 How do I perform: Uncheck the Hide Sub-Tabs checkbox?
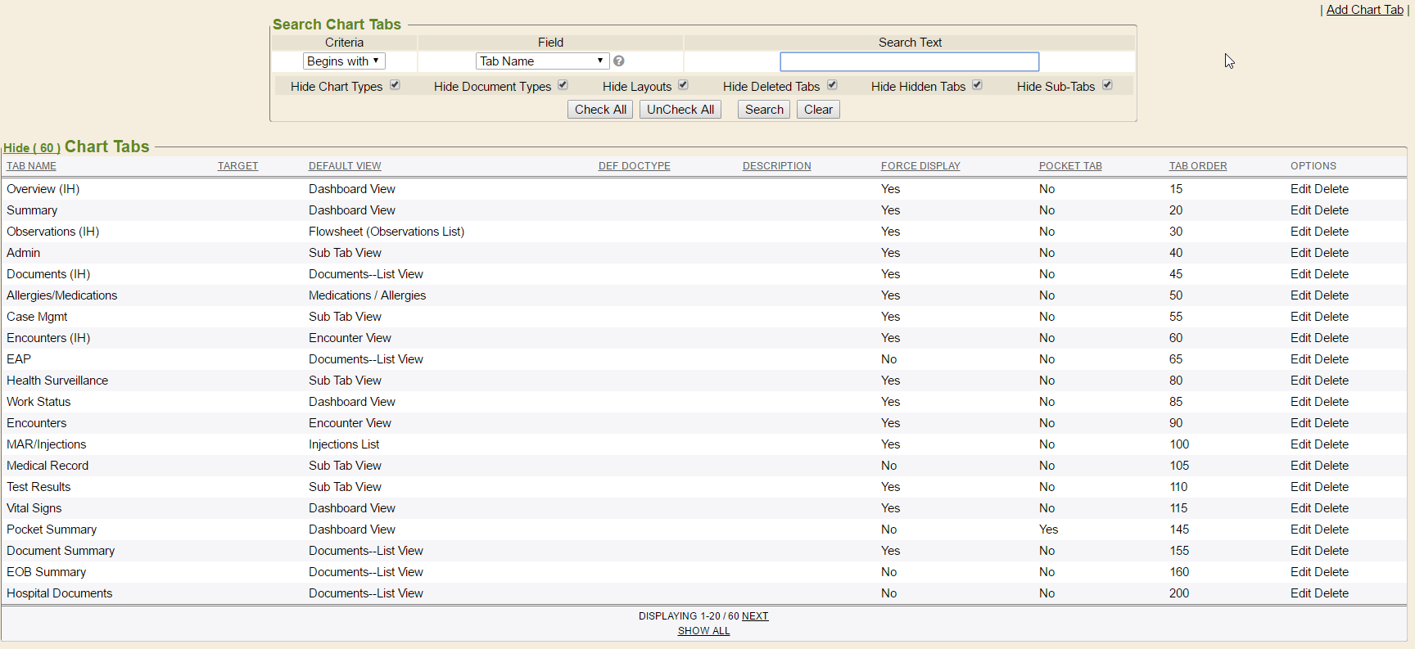click(x=1107, y=85)
